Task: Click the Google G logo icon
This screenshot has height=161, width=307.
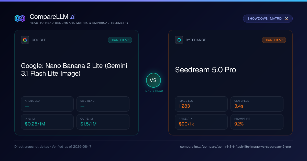Action: pos(25,40)
